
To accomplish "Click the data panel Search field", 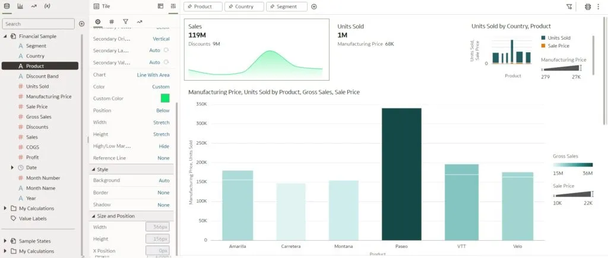I will 39,24.
